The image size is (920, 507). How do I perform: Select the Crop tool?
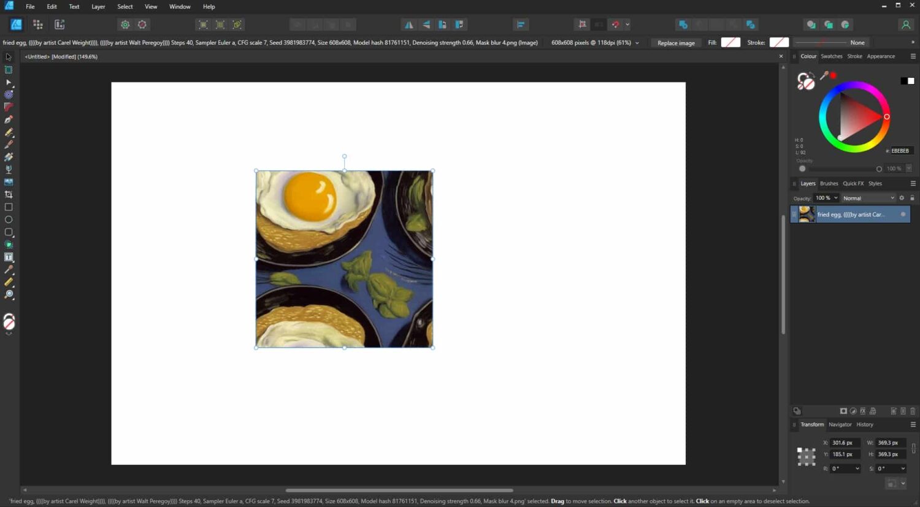[9, 194]
